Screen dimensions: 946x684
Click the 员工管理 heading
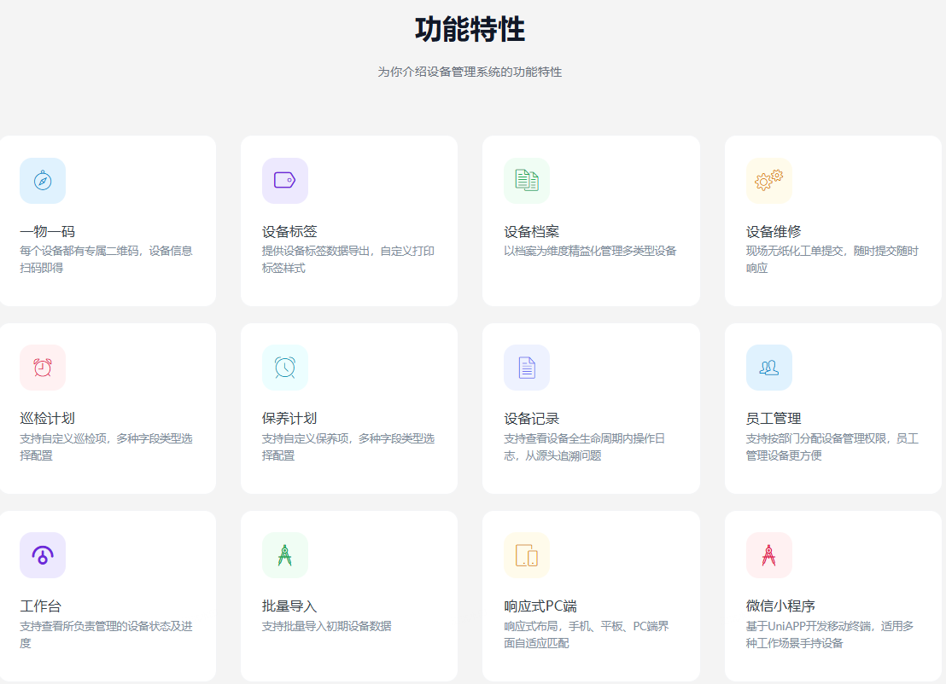tap(774, 418)
